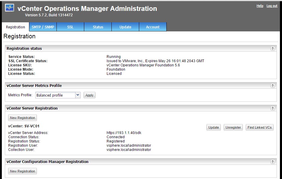Click the 'vCenter Configuration Manager Registration' section header
The image size is (282, 179).
pyautogui.click(x=47, y=162)
